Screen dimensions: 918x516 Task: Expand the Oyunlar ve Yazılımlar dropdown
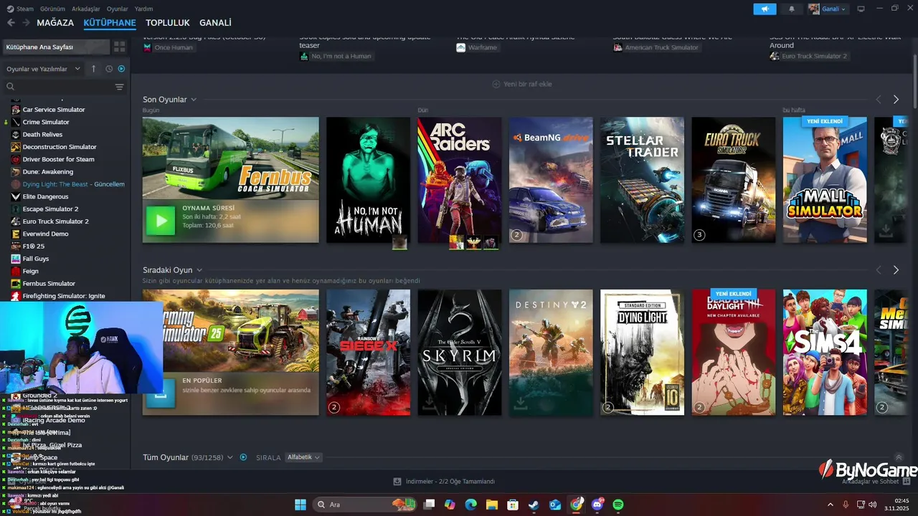pos(43,69)
